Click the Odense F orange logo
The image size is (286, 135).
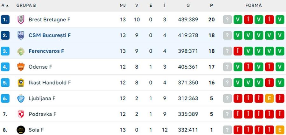pyautogui.click(x=21, y=67)
